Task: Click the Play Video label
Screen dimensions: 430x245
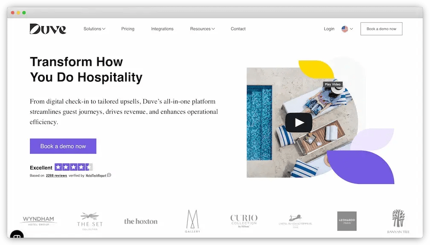Action: click(333, 84)
